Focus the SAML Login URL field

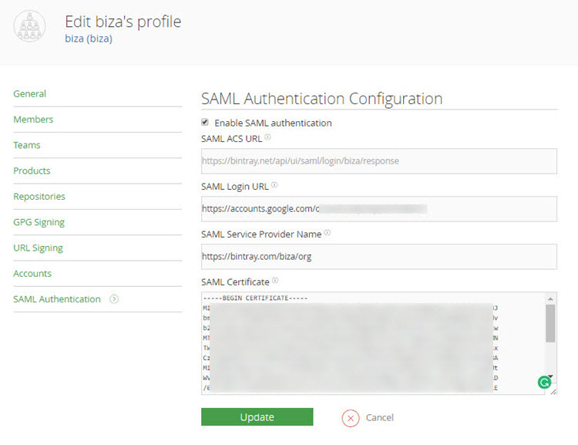pyautogui.click(x=379, y=209)
